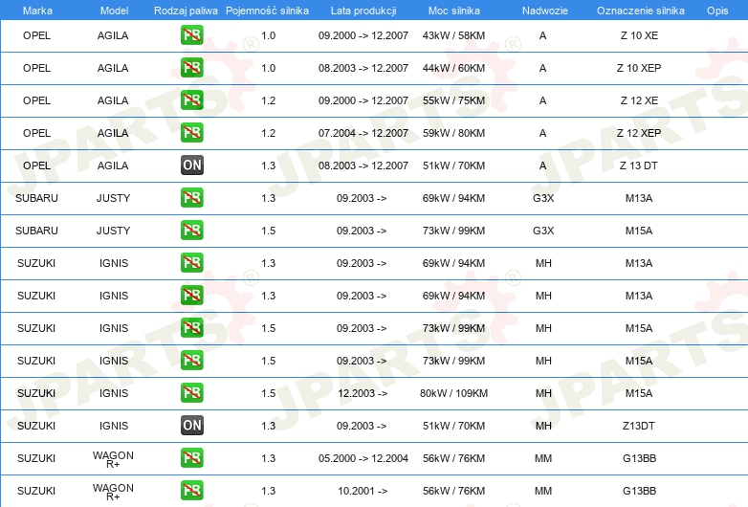Viewport: 748px width, 507px height.
Task: Click SUZUKI in the Z13DT row
Action: [x=36, y=426]
